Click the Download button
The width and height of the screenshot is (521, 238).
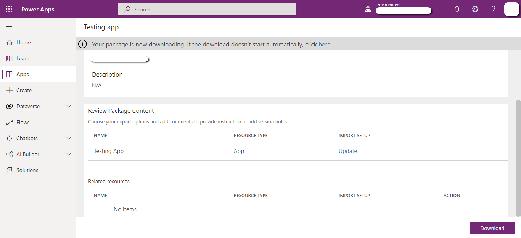coord(492,228)
